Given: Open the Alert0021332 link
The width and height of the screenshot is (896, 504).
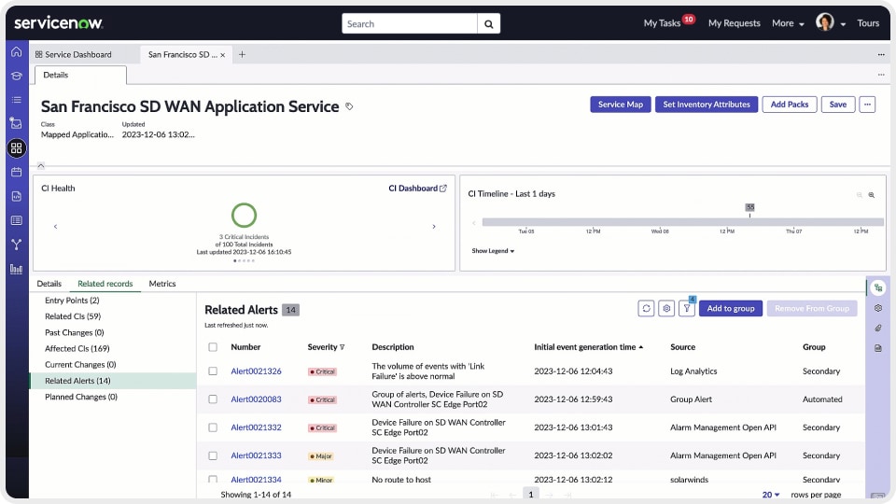Looking at the screenshot, I should 256,427.
